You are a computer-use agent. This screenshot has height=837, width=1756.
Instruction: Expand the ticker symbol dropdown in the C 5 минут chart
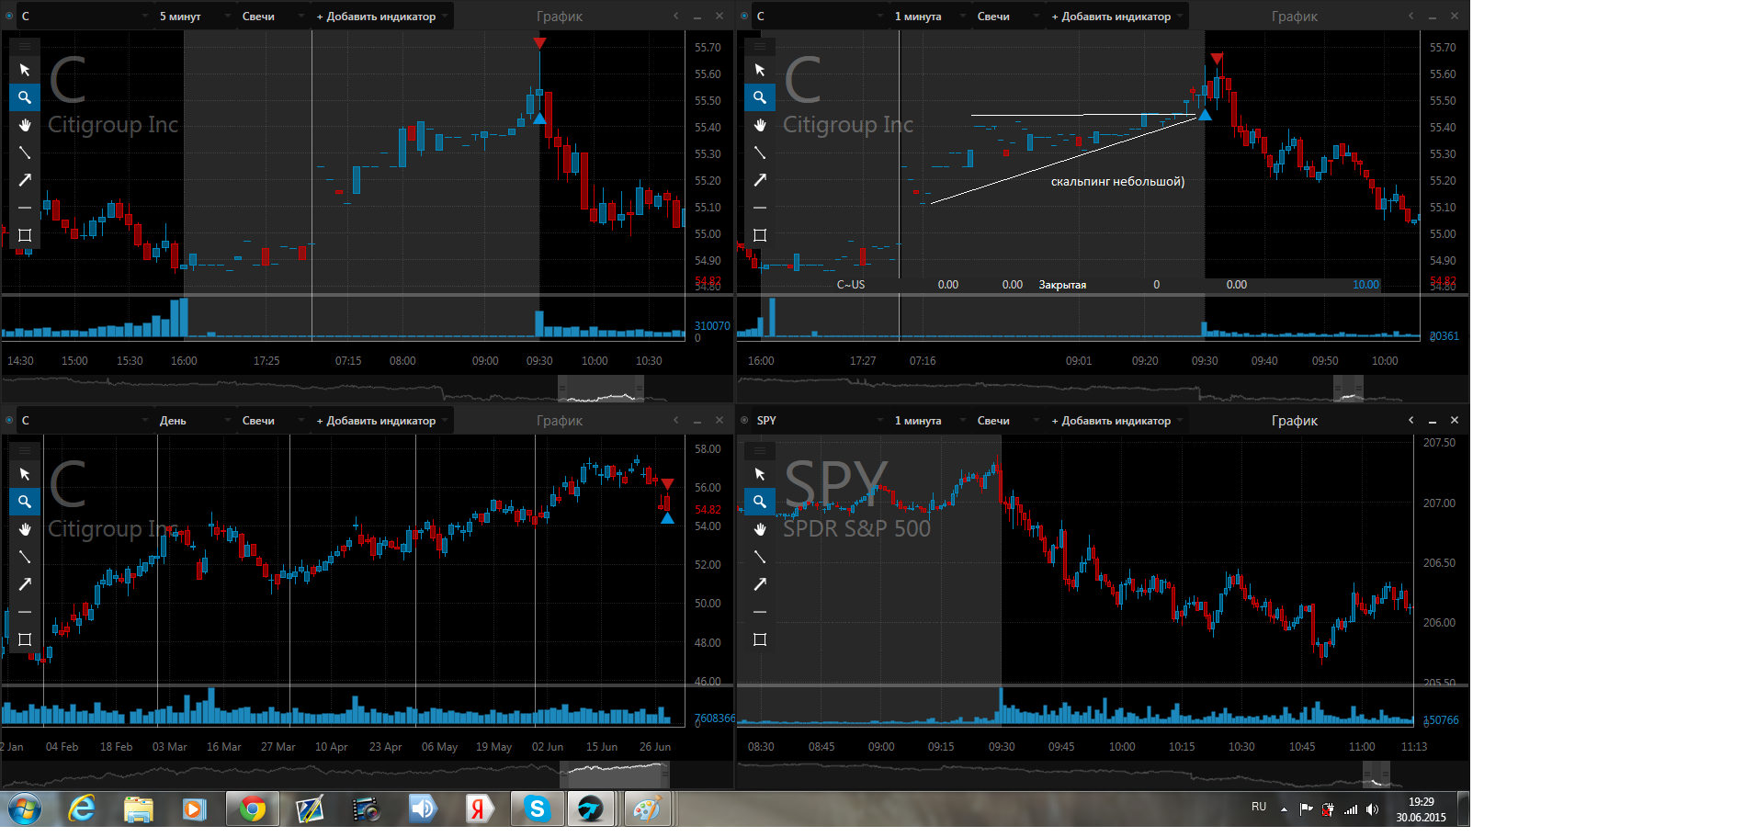pos(85,17)
